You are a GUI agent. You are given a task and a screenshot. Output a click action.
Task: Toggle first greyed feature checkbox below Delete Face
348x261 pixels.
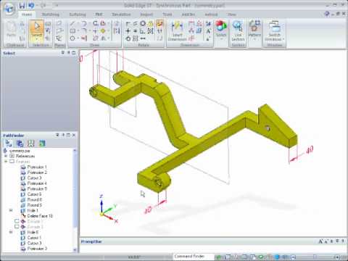17,221
